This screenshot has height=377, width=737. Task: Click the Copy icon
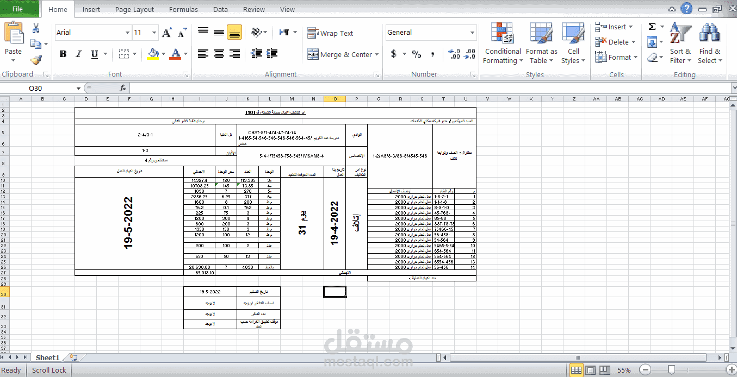[x=36, y=44]
